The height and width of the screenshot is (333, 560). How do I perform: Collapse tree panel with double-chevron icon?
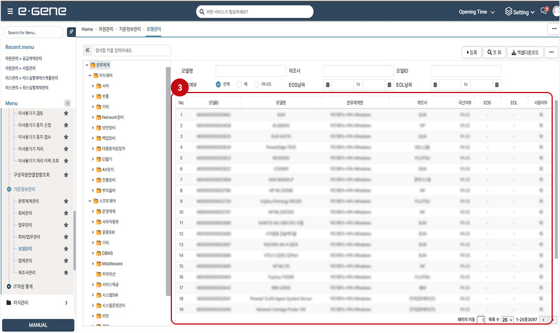pos(87,50)
